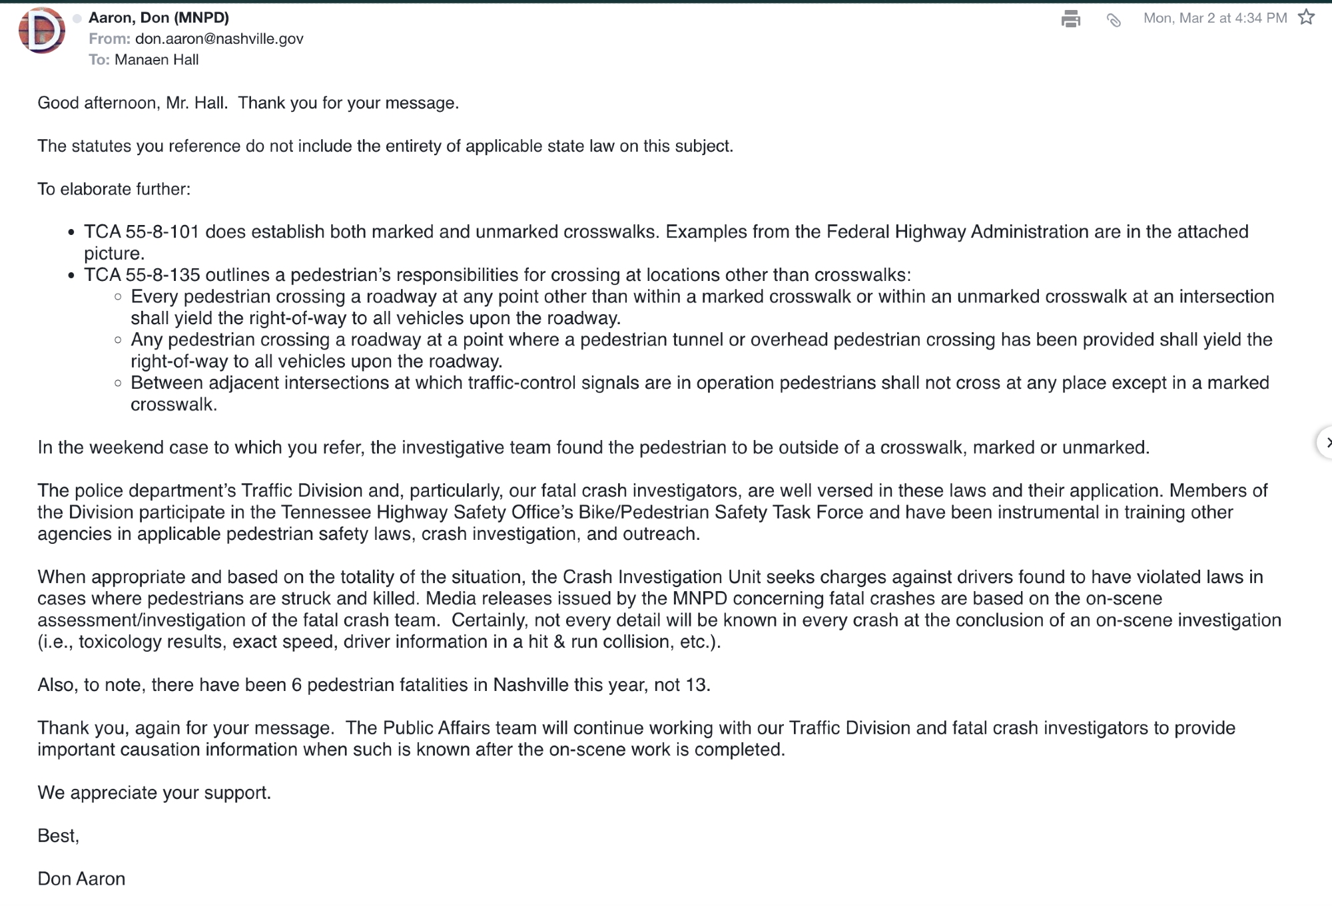
Task: Open the attachment via the paperclip icon
Action: (x=1114, y=20)
